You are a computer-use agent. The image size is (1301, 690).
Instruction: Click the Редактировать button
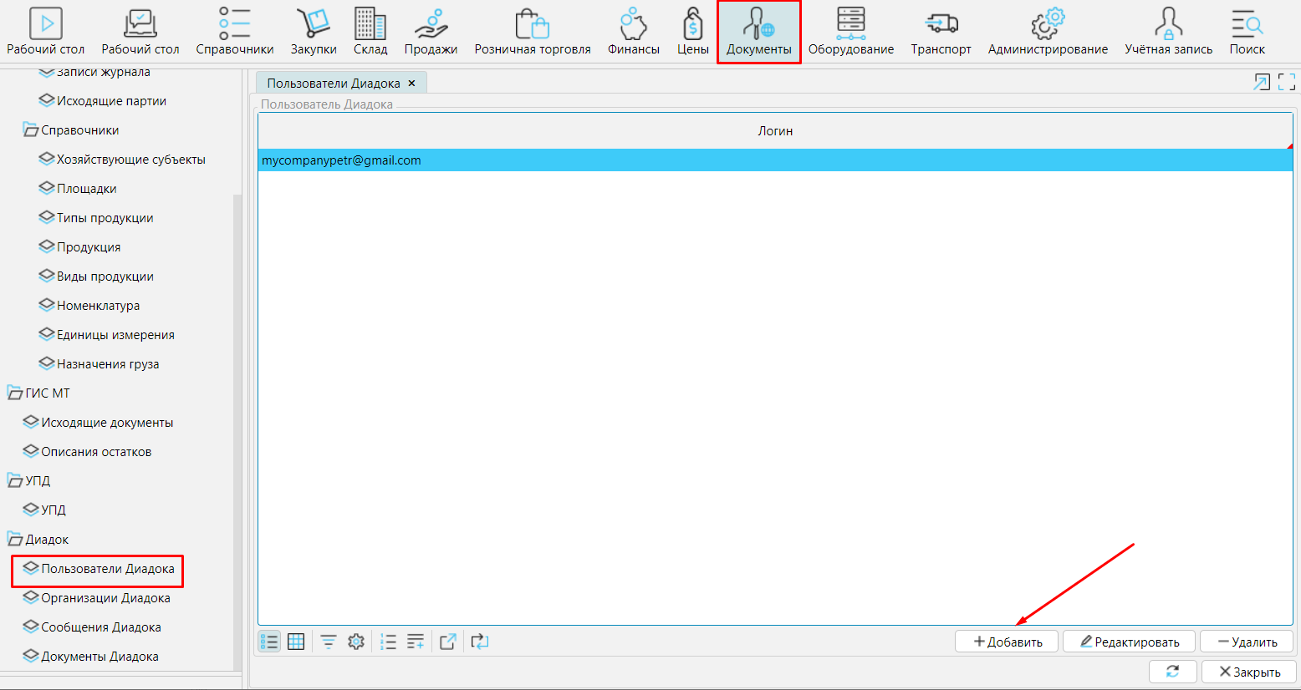pos(1129,642)
